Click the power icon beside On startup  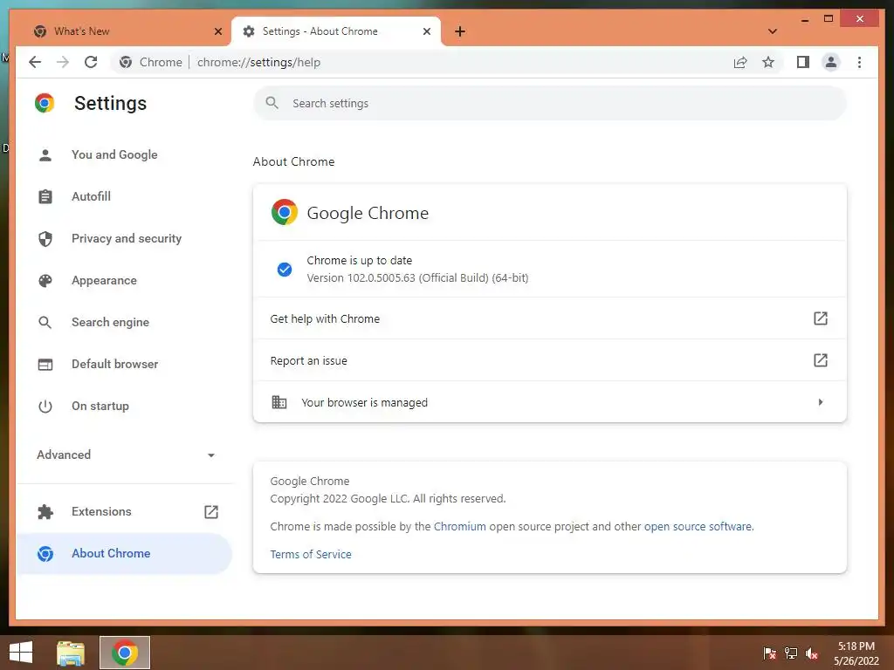click(x=45, y=407)
